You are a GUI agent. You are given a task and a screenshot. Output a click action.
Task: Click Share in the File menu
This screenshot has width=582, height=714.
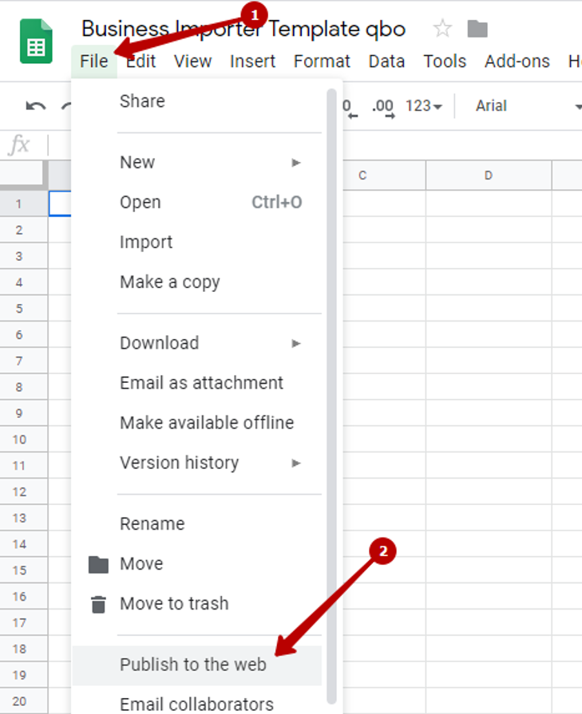click(x=142, y=101)
